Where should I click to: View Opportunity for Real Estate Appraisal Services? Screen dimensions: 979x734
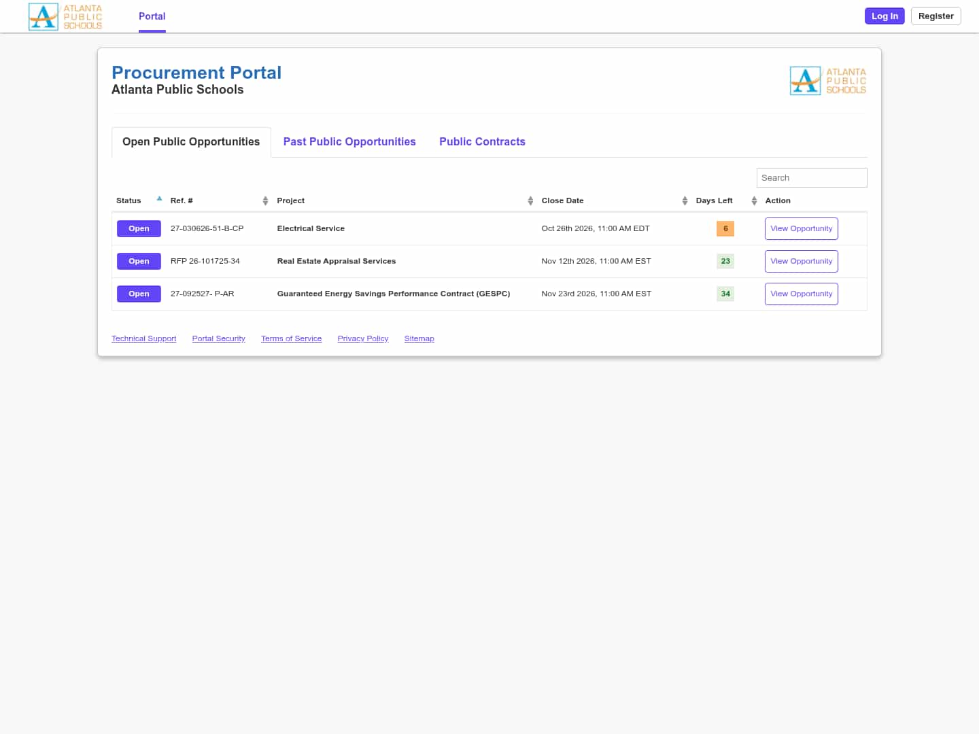[x=801, y=261]
